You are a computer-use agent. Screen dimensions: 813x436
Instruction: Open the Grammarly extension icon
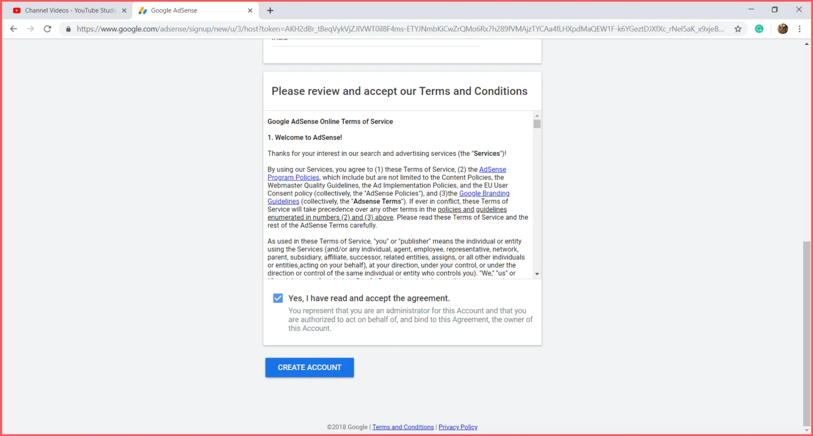tap(759, 29)
